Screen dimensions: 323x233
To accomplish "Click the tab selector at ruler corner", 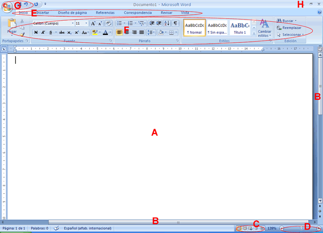I will tap(4, 49).
